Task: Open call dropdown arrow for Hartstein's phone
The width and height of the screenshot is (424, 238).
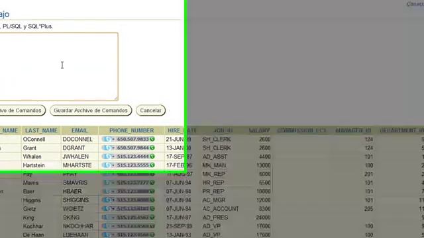Action: (x=113, y=165)
